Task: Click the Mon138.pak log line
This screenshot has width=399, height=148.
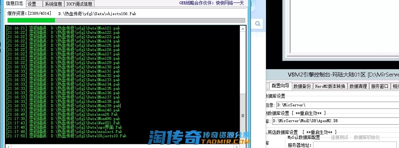Action: 63,101
